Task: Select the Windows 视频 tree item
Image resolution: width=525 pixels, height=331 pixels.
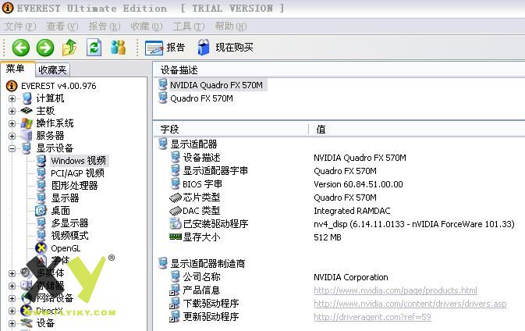Action: tap(78, 161)
